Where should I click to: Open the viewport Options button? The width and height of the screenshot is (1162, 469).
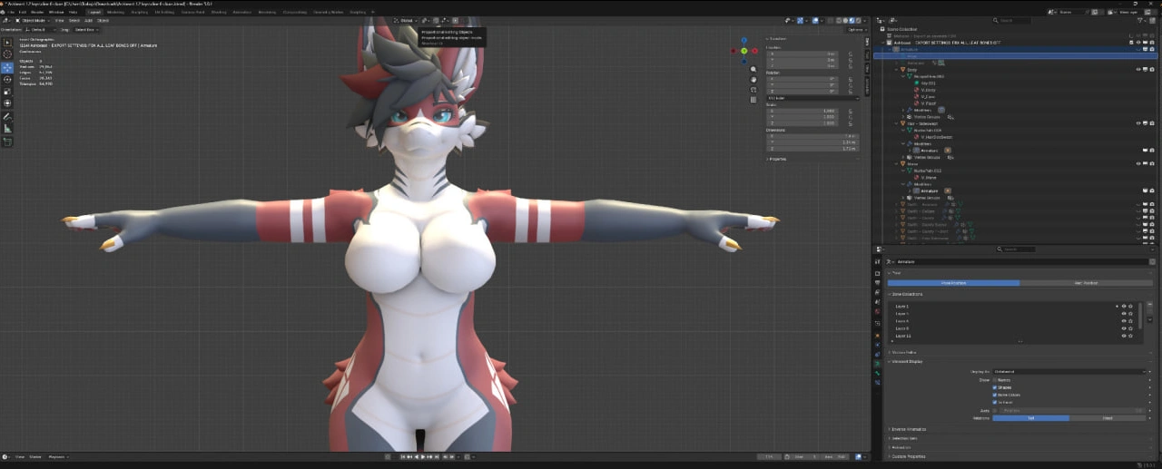click(854, 30)
